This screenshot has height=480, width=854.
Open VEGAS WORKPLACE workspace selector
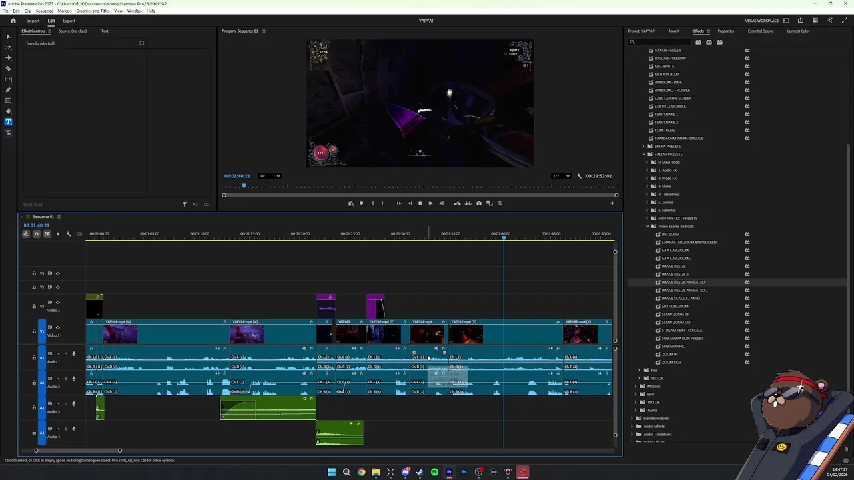[762, 21]
